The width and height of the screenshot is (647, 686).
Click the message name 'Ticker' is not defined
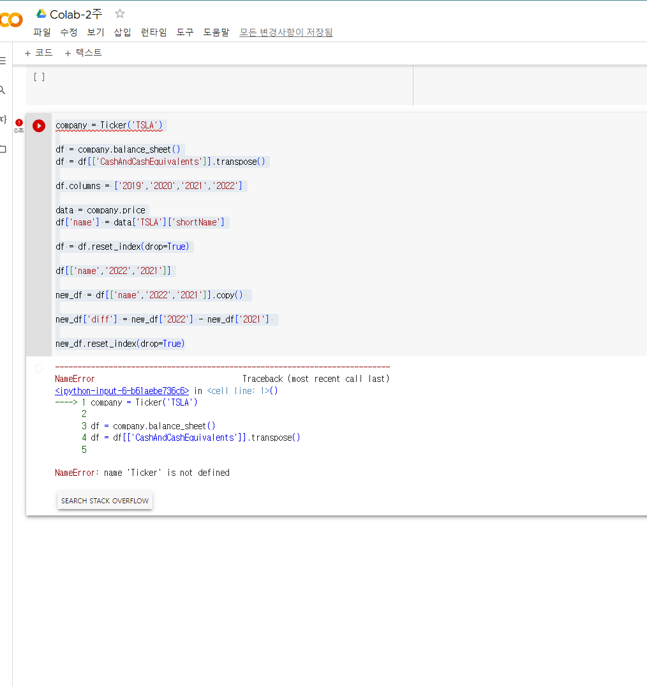[167, 473]
